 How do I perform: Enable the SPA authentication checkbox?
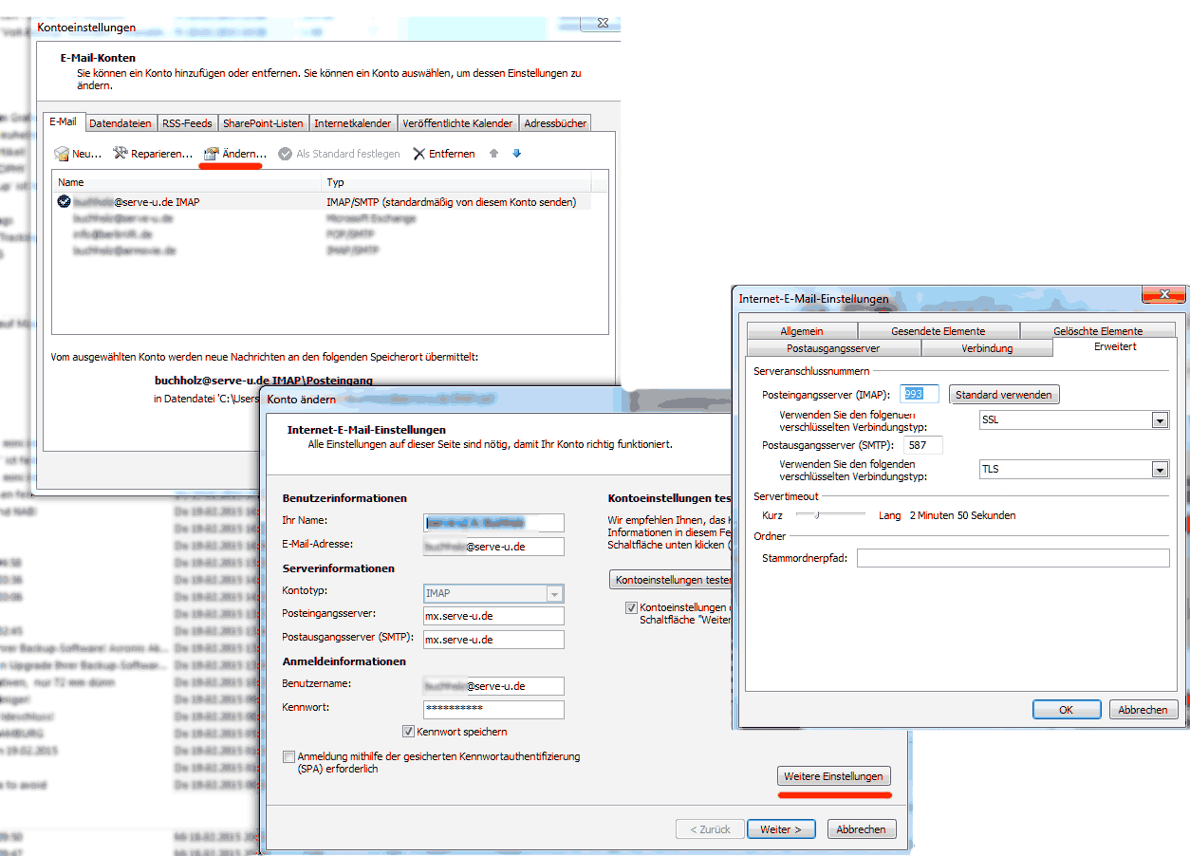tap(288, 756)
